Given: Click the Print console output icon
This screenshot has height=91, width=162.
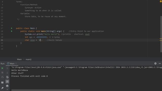Looking at the screenshot, I should coord(7,86).
